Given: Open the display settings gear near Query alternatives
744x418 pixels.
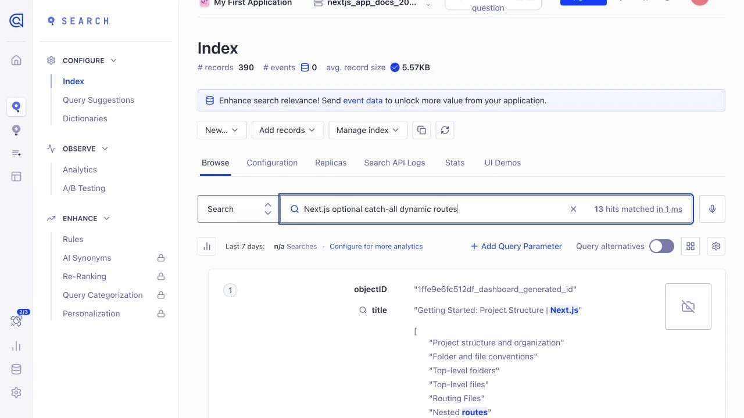Looking at the screenshot, I should coord(716,246).
